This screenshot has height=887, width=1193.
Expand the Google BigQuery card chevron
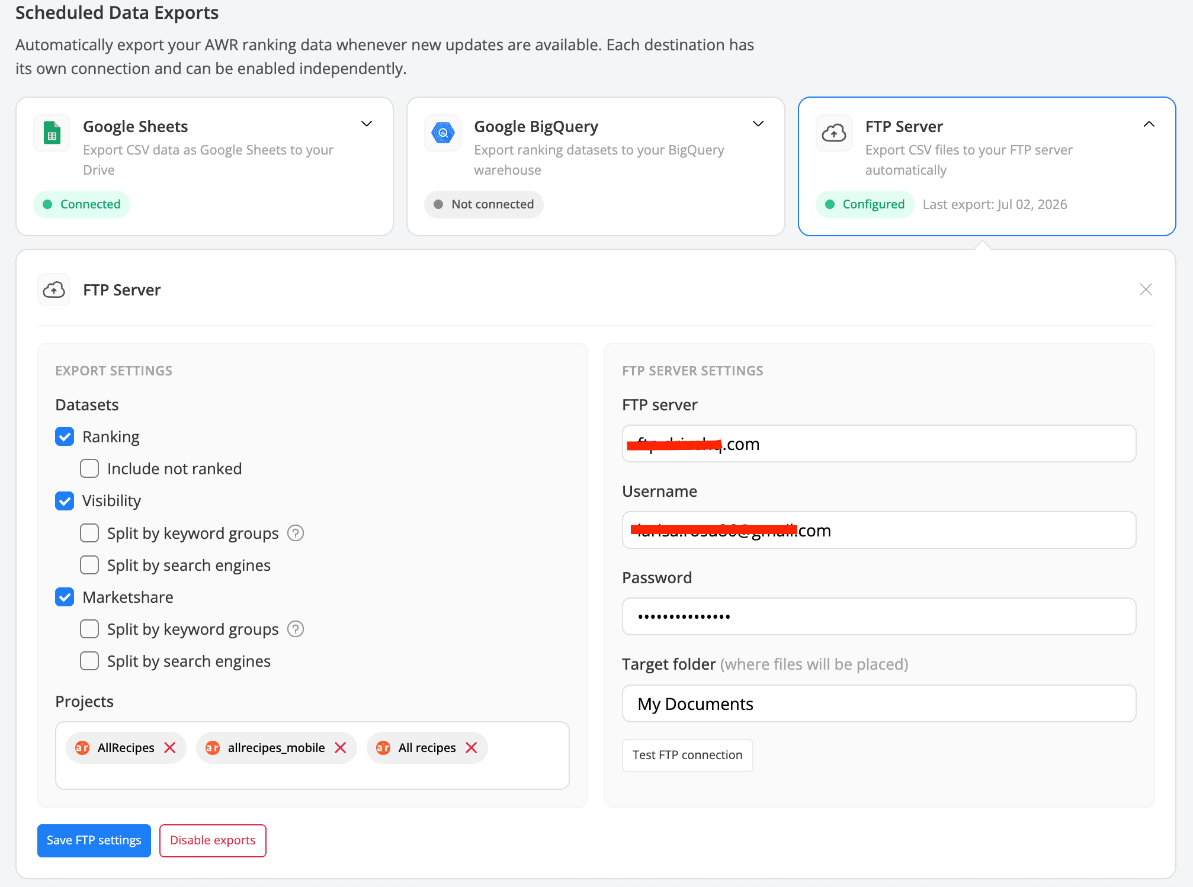[x=758, y=124]
